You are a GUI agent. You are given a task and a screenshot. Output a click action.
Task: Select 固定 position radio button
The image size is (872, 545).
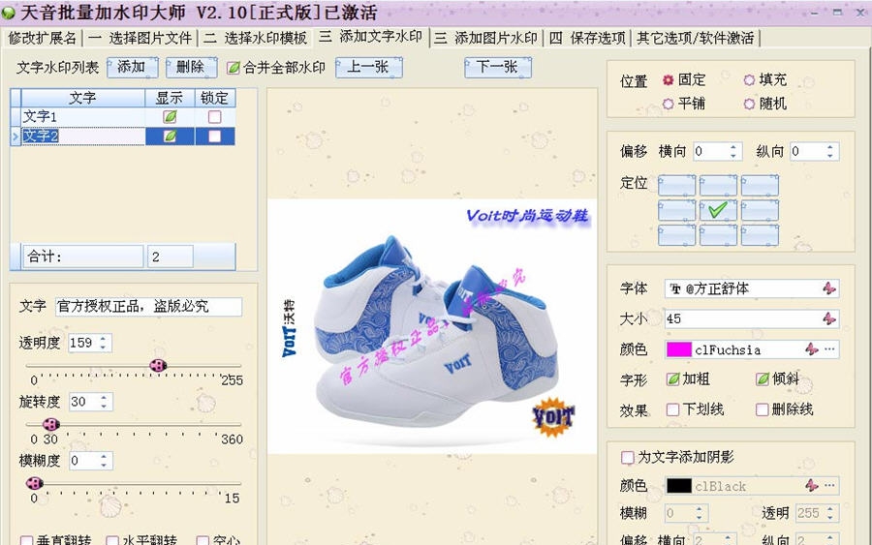[x=668, y=80]
